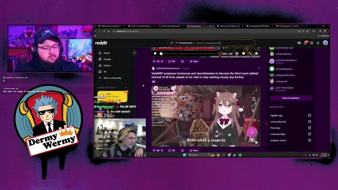Switch to Hasan says Asmongold's tab

(229, 26)
